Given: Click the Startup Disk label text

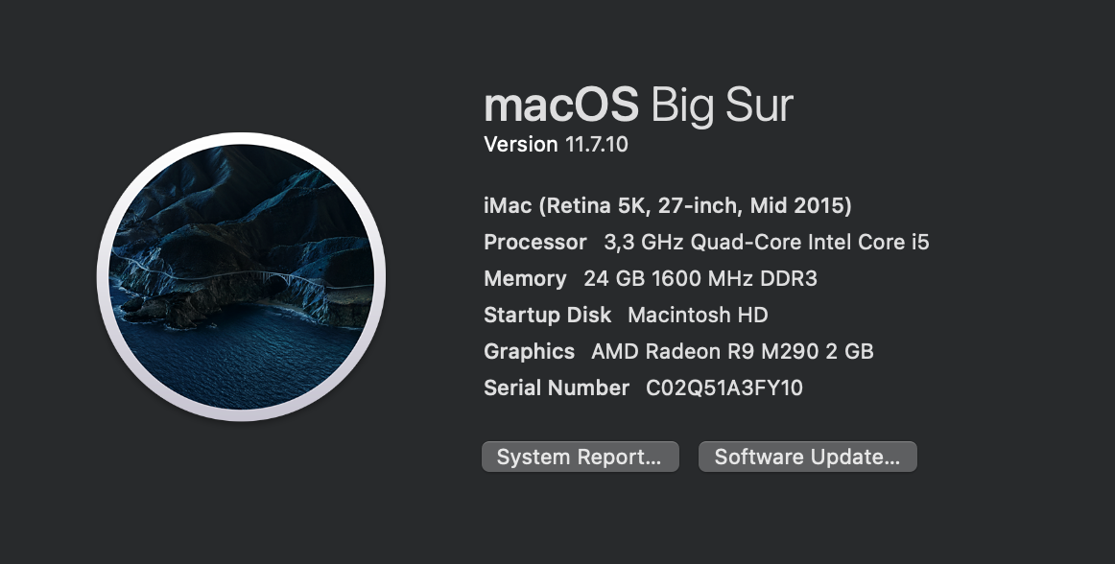Looking at the screenshot, I should click(x=547, y=315).
